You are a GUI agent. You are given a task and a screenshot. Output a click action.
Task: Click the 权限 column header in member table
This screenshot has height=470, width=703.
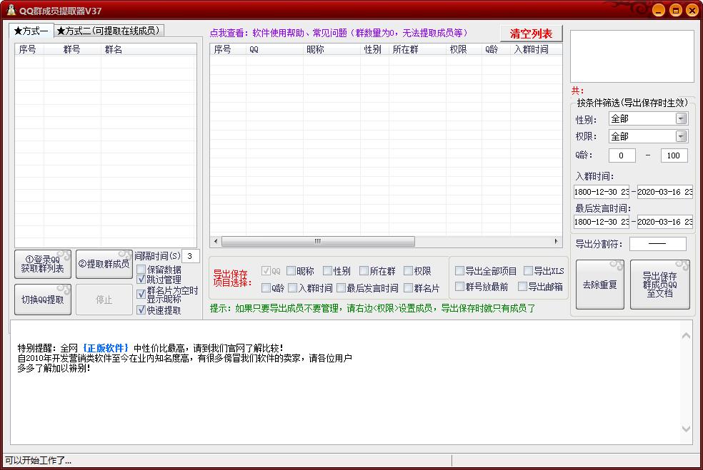coord(464,49)
